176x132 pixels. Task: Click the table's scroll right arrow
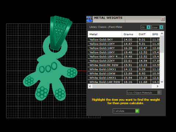(x=158, y=86)
